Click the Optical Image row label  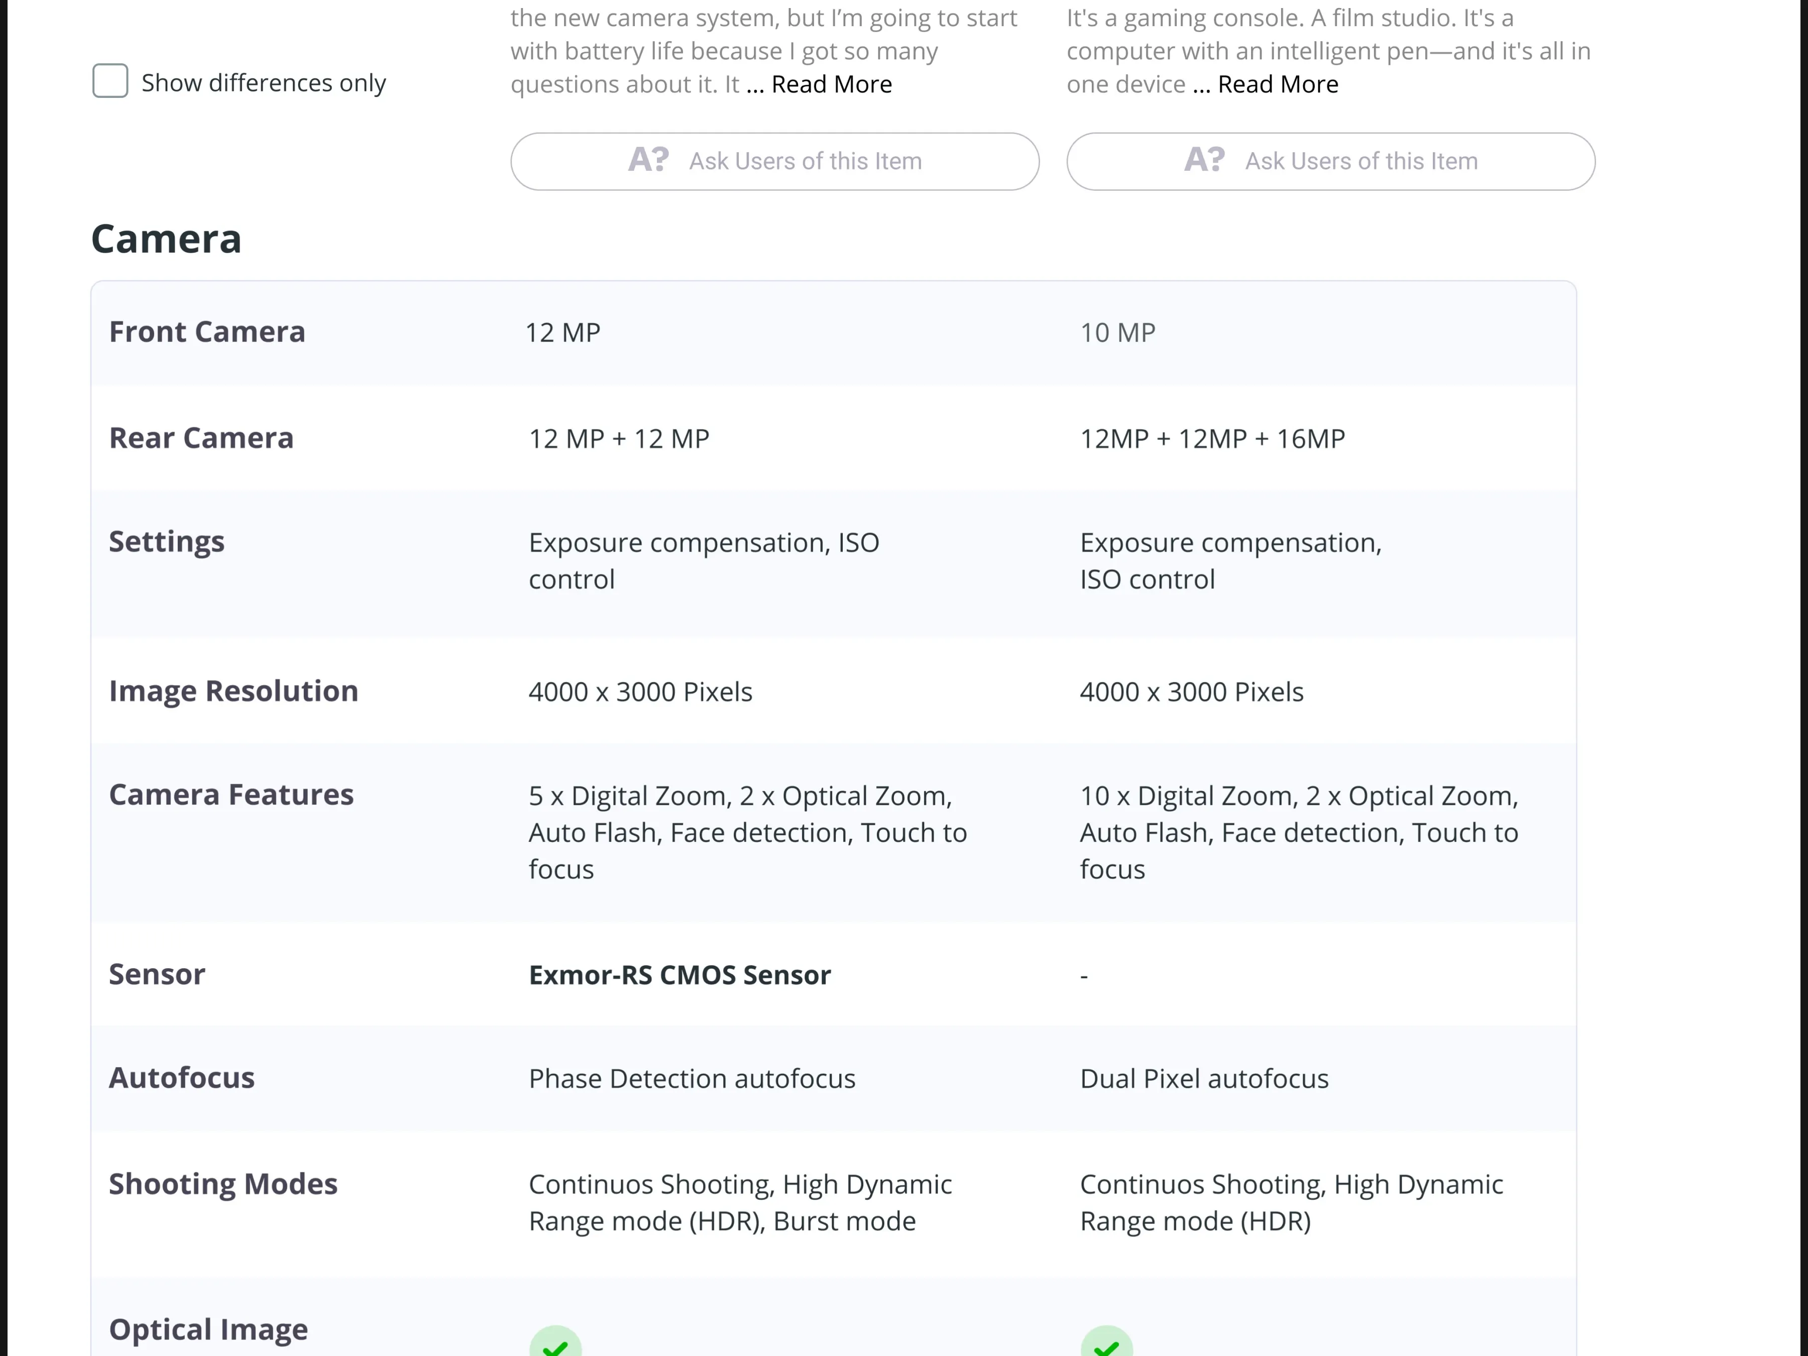tap(208, 1330)
